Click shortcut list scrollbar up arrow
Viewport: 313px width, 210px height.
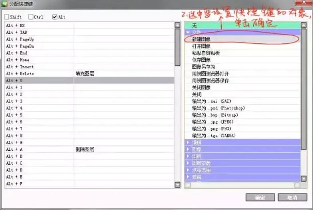pyautogui.click(x=177, y=25)
